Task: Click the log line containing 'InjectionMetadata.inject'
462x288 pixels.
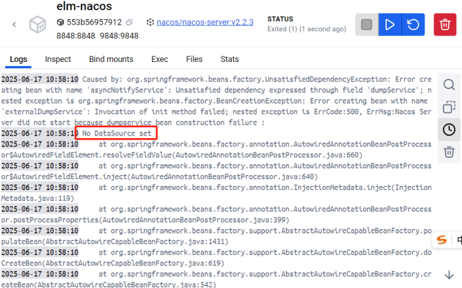Action: click(x=216, y=193)
